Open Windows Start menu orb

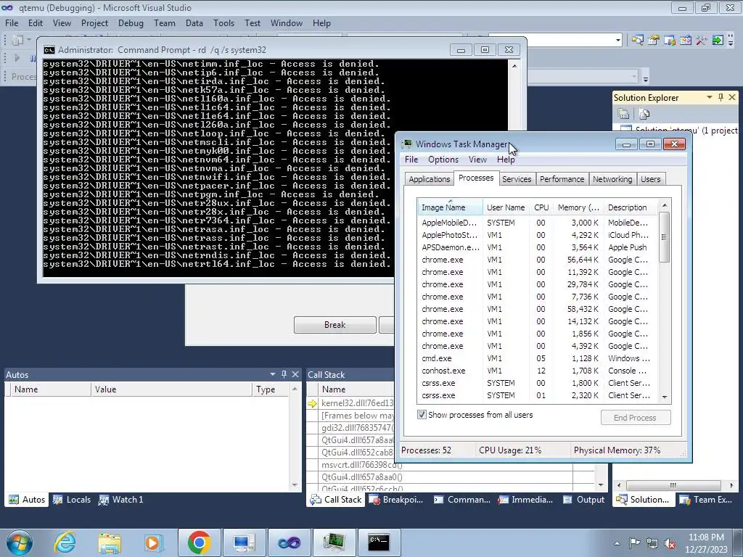(20, 542)
